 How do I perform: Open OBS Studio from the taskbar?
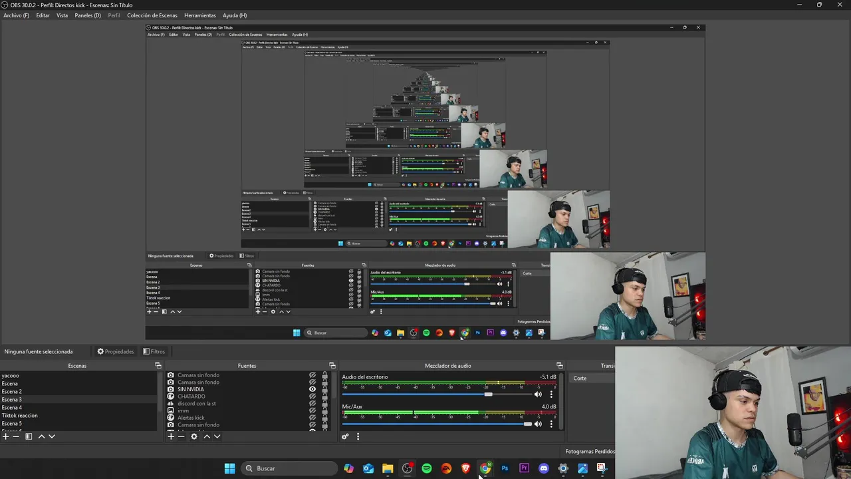tap(408, 468)
